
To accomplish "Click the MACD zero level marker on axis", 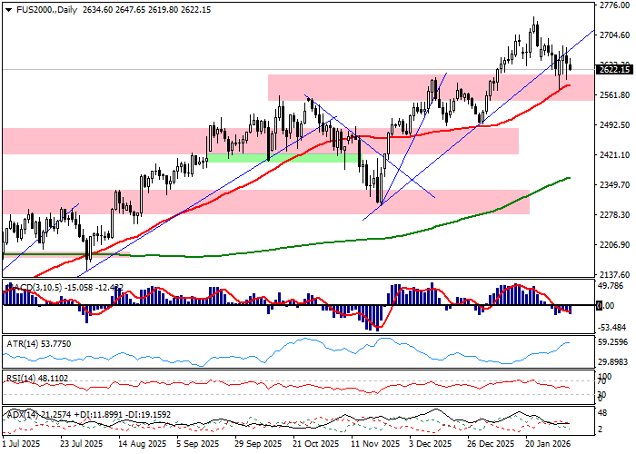I will coord(601,306).
